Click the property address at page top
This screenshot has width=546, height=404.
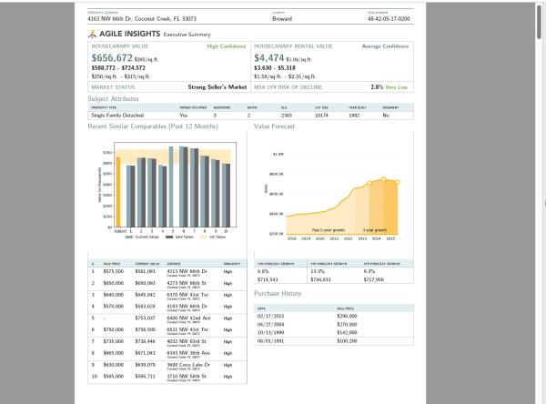click(142, 18)
